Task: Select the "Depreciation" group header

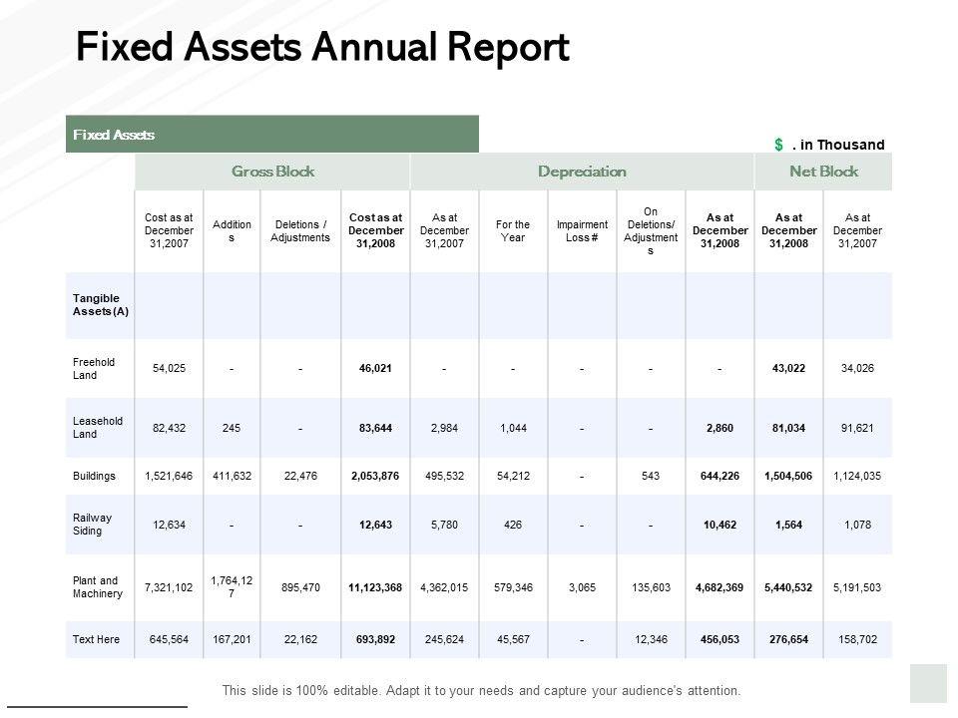Action: click(582, 172)
